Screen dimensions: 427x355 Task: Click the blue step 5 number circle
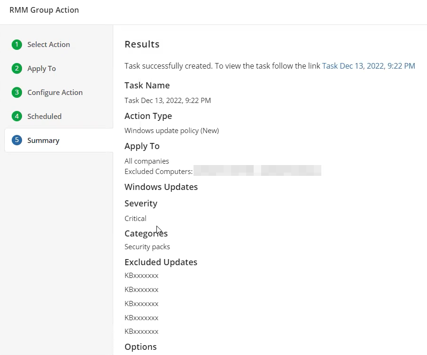[x=17, y=141]
